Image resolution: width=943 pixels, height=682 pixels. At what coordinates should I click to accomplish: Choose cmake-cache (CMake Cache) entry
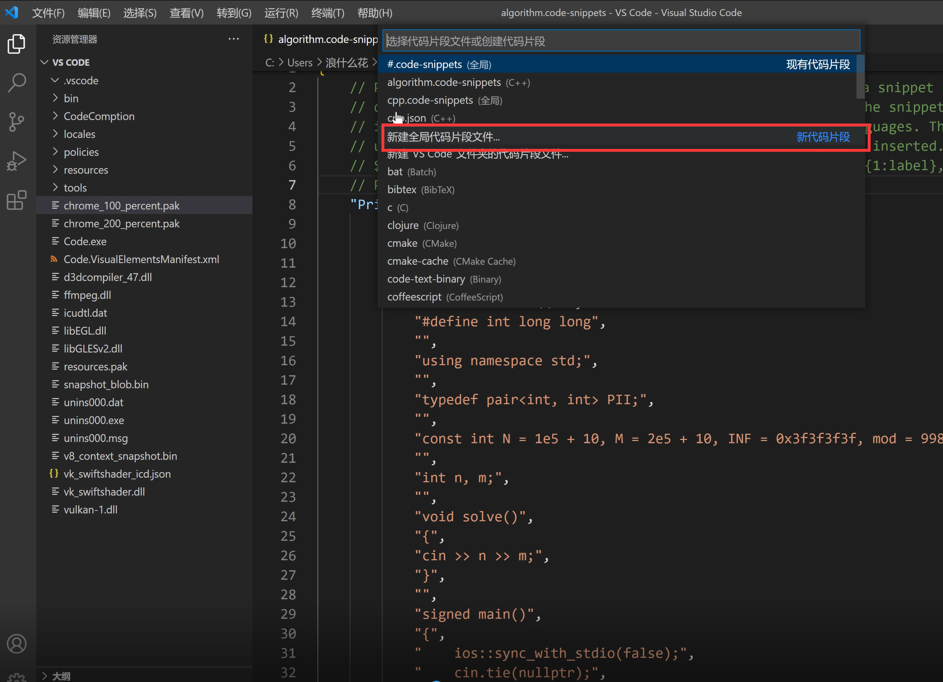tap(618, 261)
